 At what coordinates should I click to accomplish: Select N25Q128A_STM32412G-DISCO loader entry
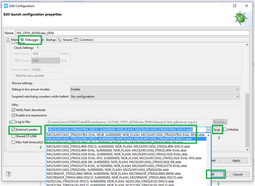point(126,181)
